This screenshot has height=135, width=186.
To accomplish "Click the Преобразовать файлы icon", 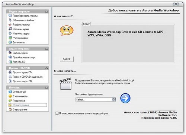I will pos(10,16).
